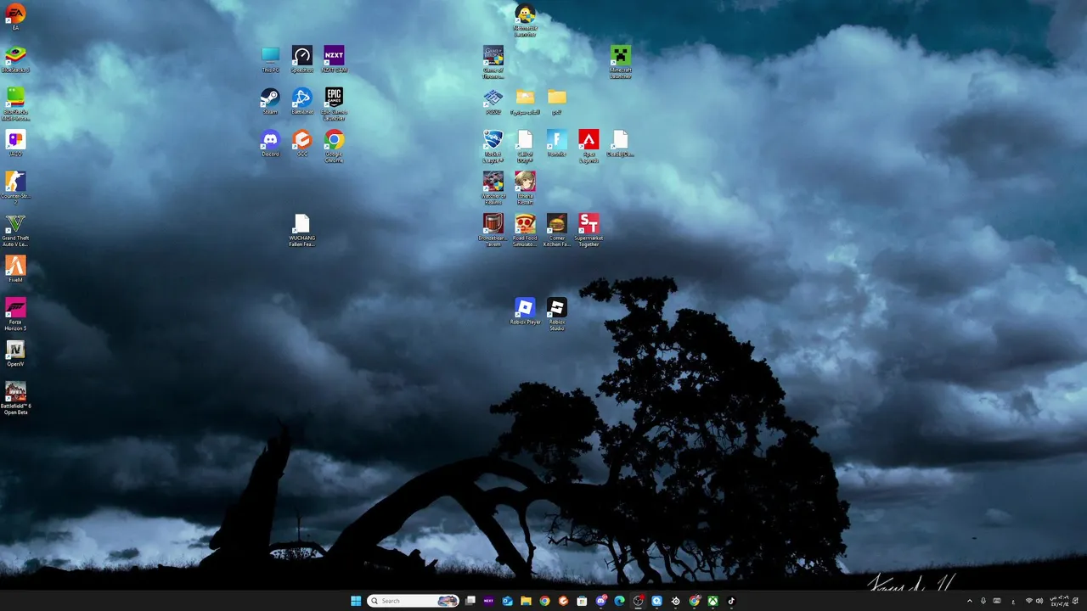The width and height of the screenshot is (1087, 611).
Task: Select the Google Chrome desktop shortcut
Action: (334, 145)
